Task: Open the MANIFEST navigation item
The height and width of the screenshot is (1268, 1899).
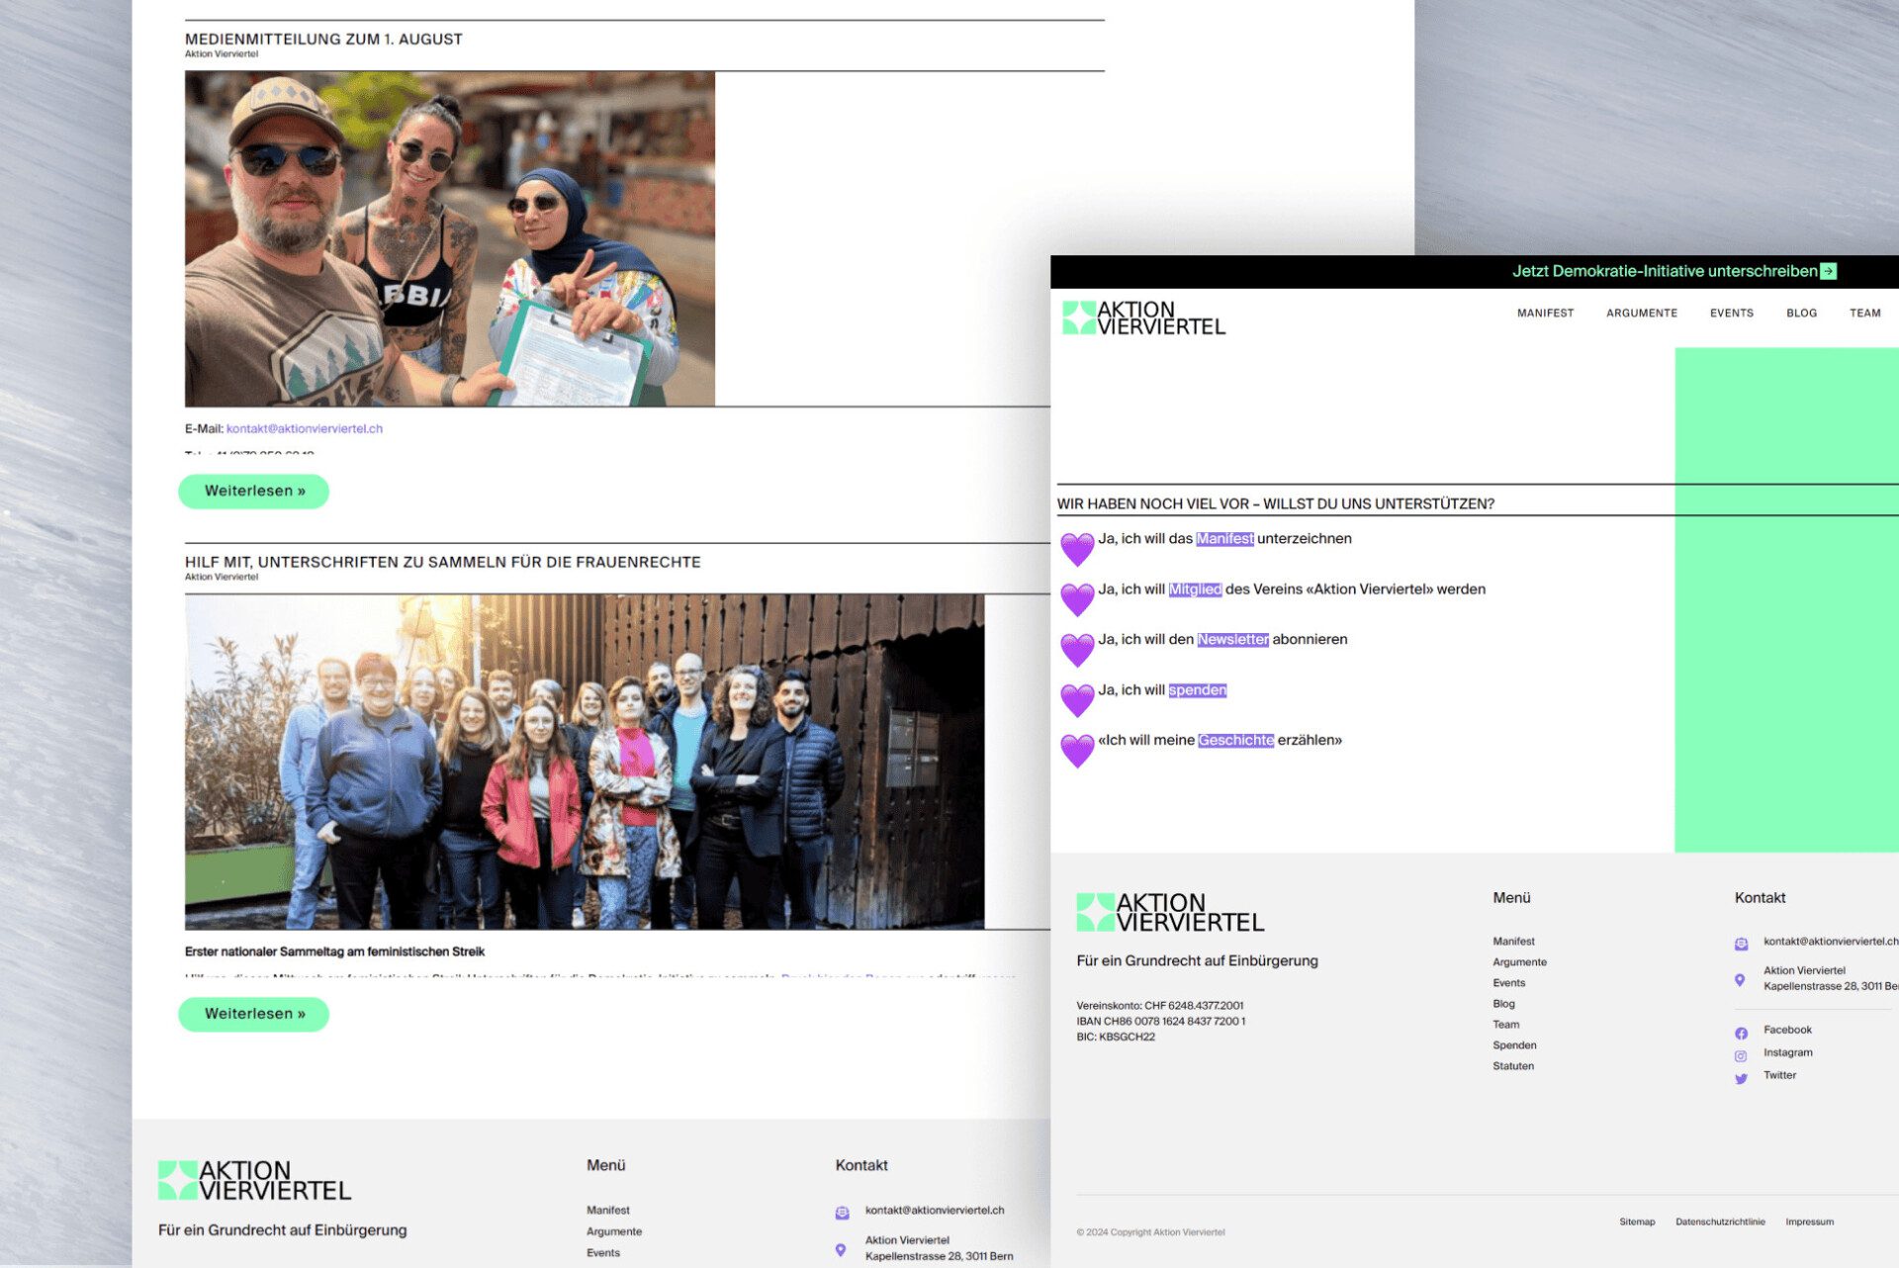Action: point(1545,314)
